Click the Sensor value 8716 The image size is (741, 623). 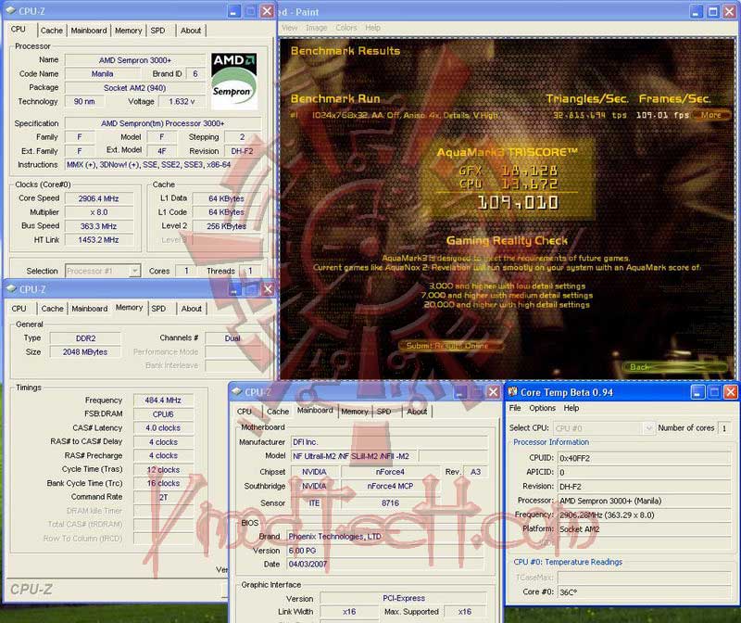(x=390, y=503)
